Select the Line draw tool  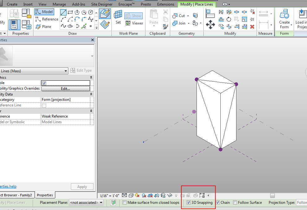pos(63,12)
